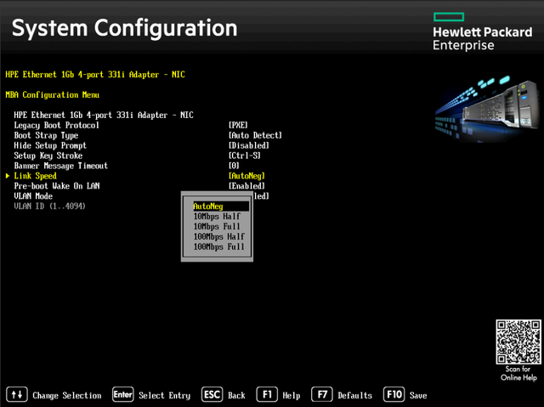Click the MBA Configuration Menu heading
The width and height of the screenshot is (544, 407).
[53, 94]
